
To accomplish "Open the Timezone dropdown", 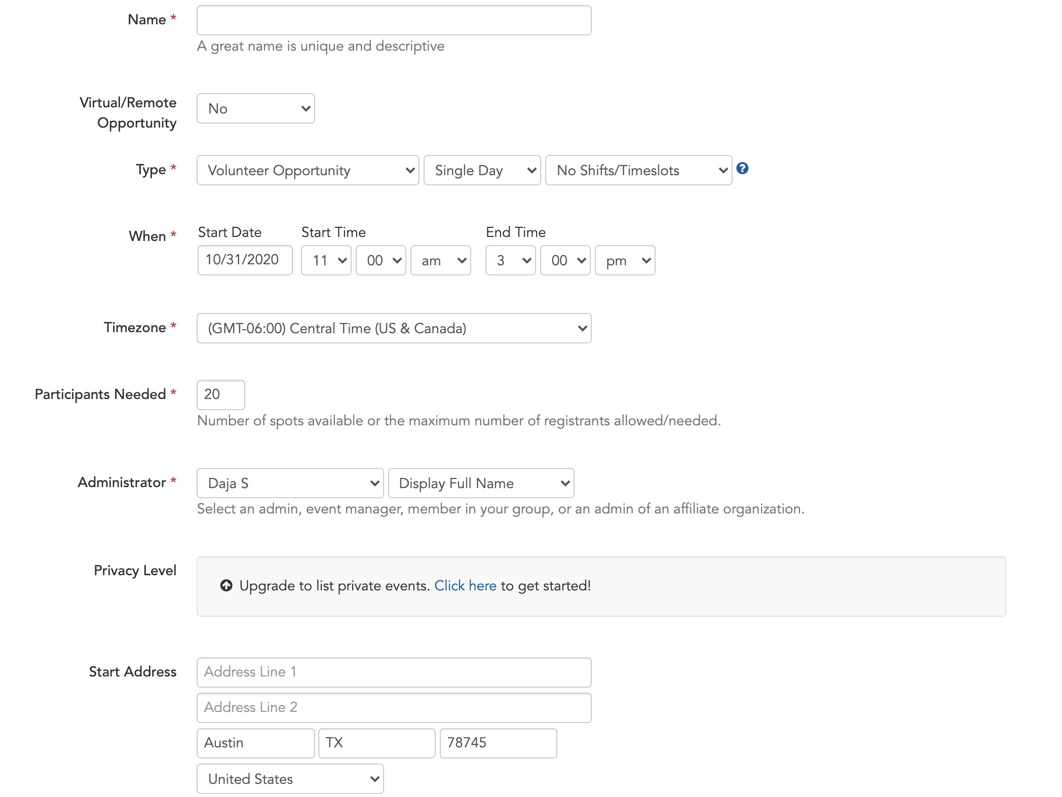I will pos(394,328).
